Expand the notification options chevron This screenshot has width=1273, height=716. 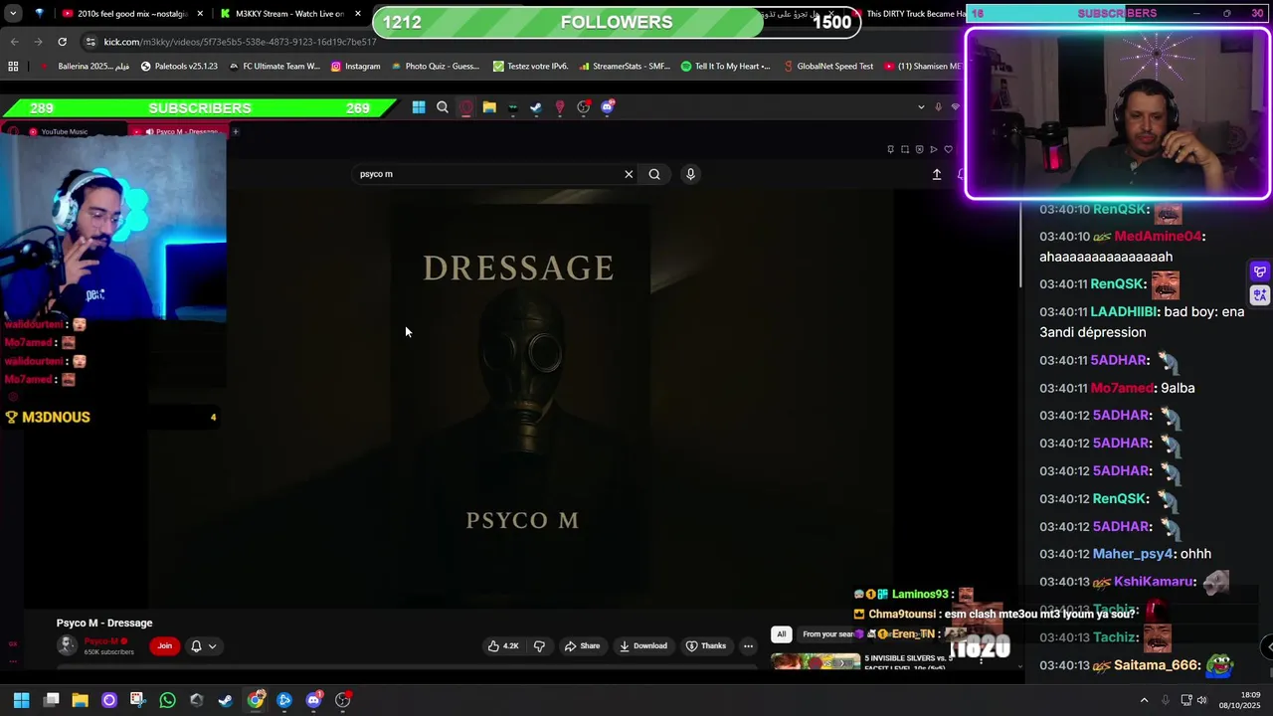(212, 646)
